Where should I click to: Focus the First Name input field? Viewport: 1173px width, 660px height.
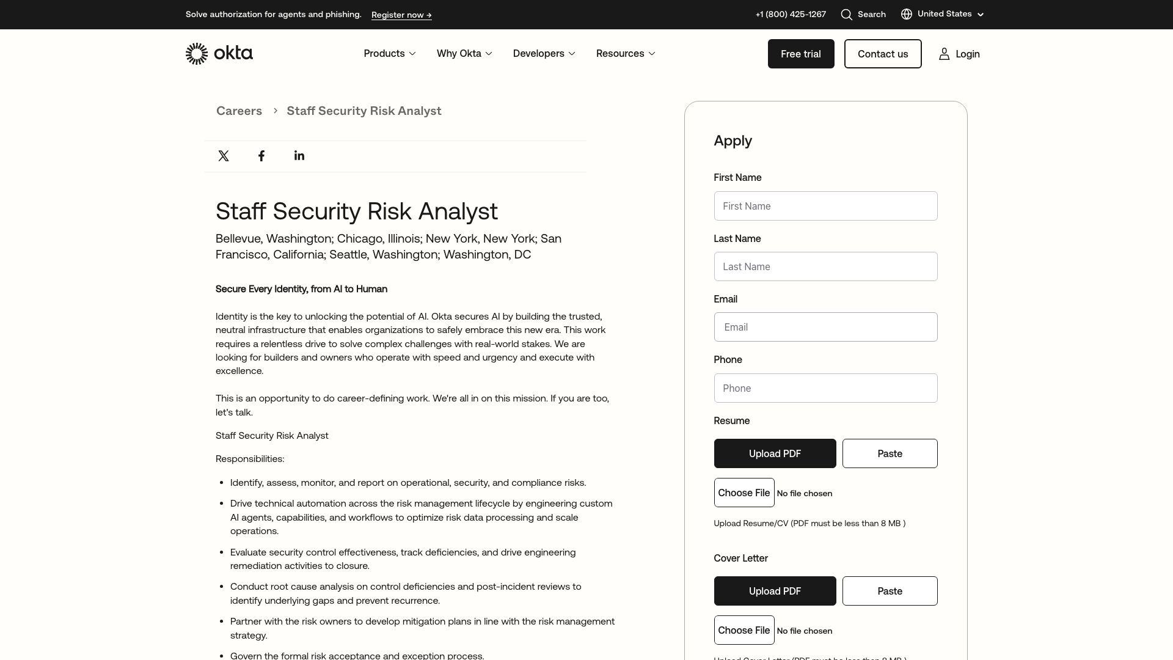[x=825, y=206]
